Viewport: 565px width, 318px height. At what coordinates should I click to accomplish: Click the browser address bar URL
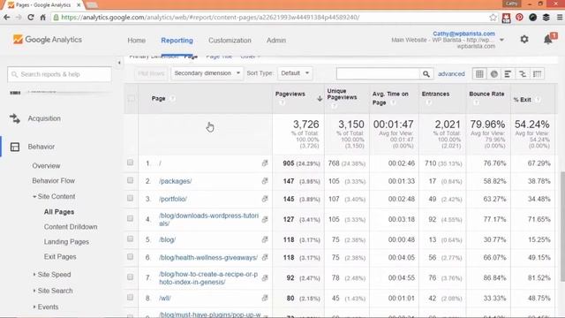click(x=210, y=18)
